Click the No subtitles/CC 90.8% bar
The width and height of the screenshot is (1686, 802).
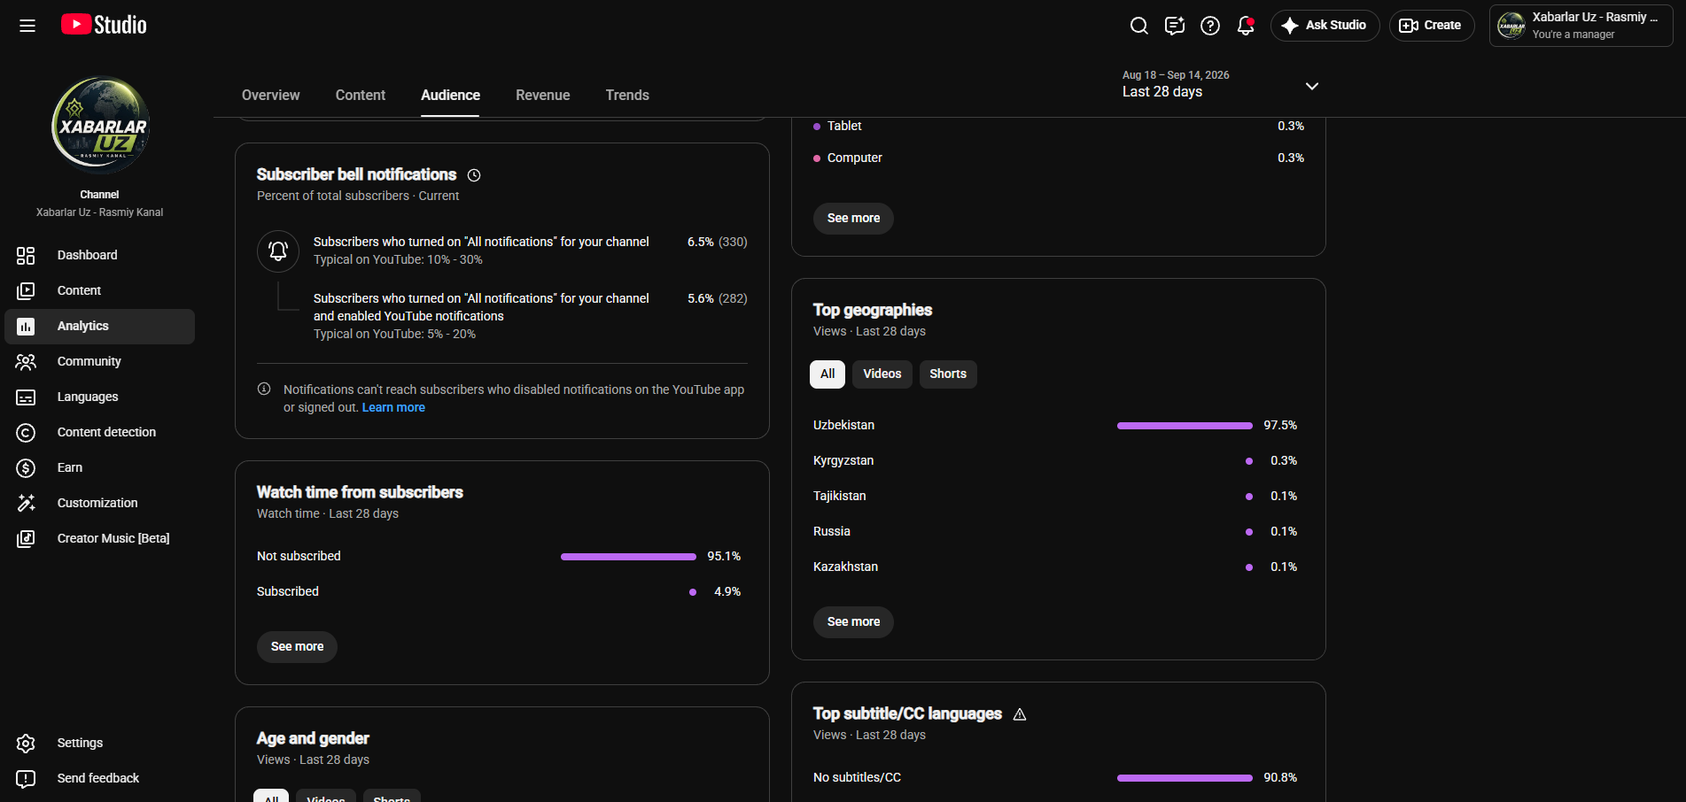pos(1185,778)
